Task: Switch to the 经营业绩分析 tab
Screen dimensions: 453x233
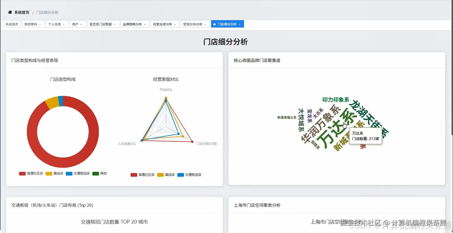Action: click(x=163, y=24)
